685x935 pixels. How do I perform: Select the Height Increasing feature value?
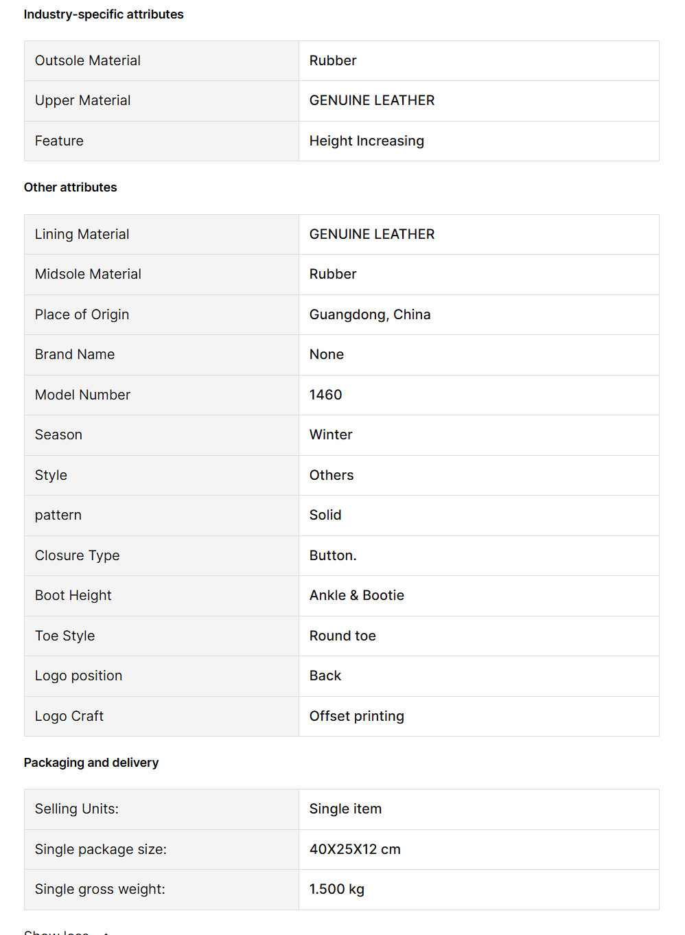point(367,141)
